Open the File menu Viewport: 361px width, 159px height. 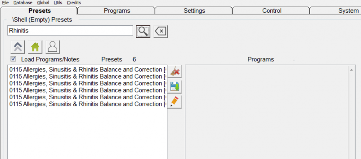5,2
